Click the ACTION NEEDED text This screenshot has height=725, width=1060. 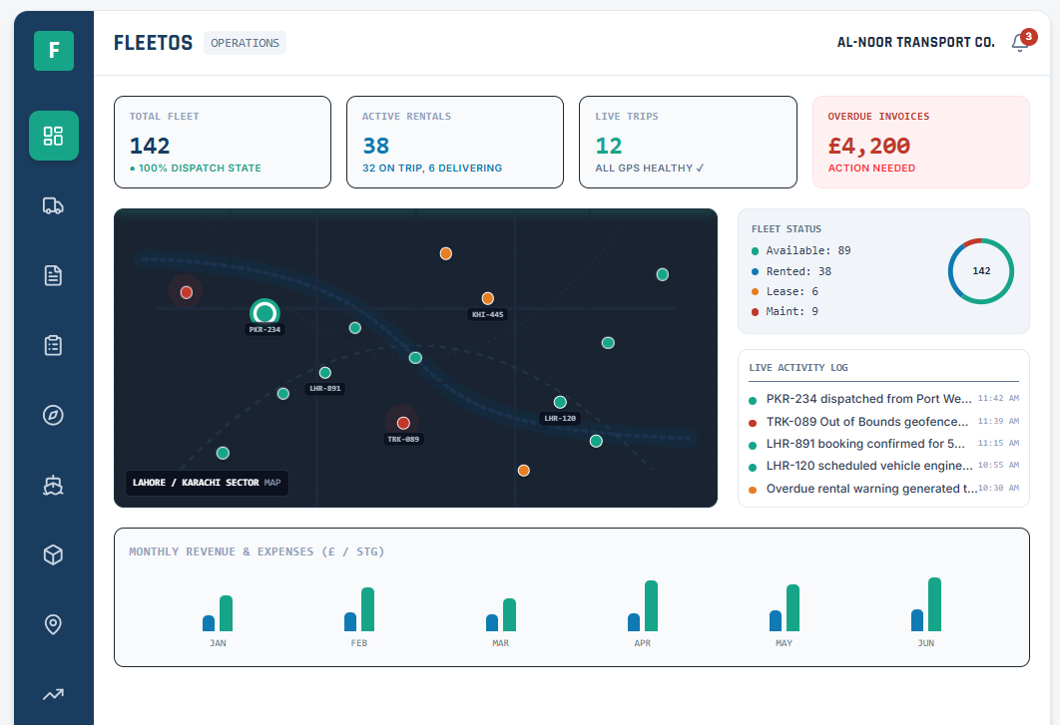[871, 168]
